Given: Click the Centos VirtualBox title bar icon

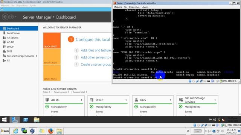Looking at the screenshot, I should click(114, 3).
